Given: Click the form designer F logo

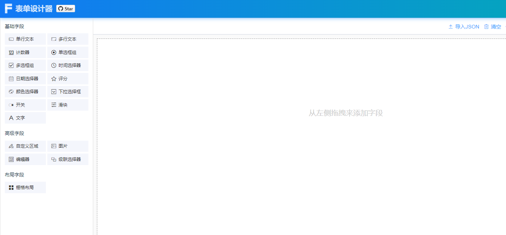Looking at the screenshot, I should (8, 9).
